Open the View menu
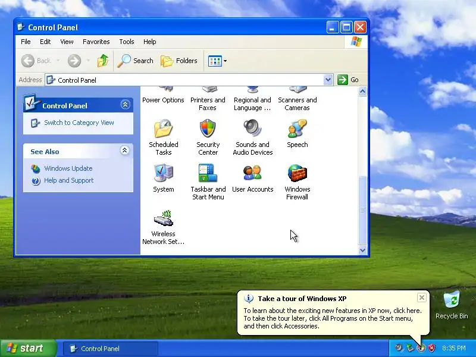 pyautogui.click(x=67, y=42)
